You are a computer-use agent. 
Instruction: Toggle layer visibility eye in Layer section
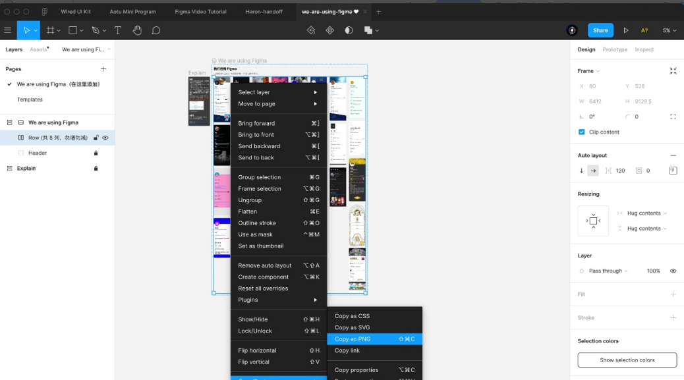[x=673, y=271]
